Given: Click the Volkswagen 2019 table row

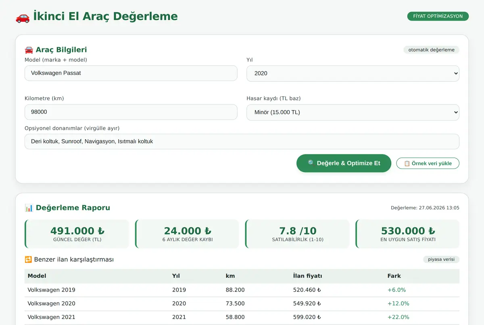Looking at the screenshot, I should 242,290.
